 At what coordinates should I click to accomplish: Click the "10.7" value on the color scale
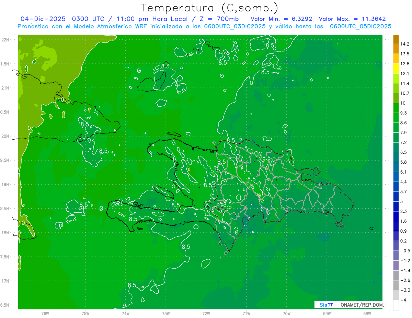404,93
